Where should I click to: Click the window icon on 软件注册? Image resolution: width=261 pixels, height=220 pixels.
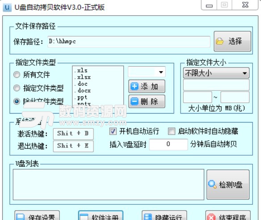tap(84, 217)
